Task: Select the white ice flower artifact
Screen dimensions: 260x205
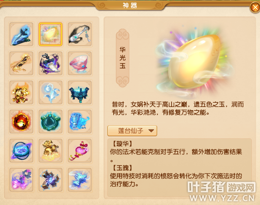Action: click(50, 92)
